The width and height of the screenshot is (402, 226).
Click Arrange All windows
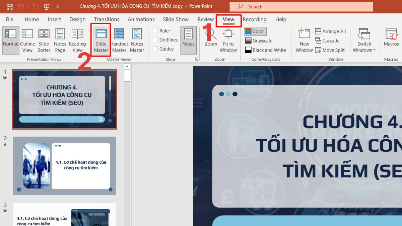330,31
